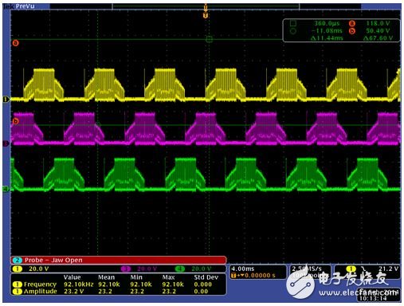Image resolution: width=404 pixels, height=306 pixels.
Task: Click the 'Std Dev' column header
Action: tap(206, 277)
